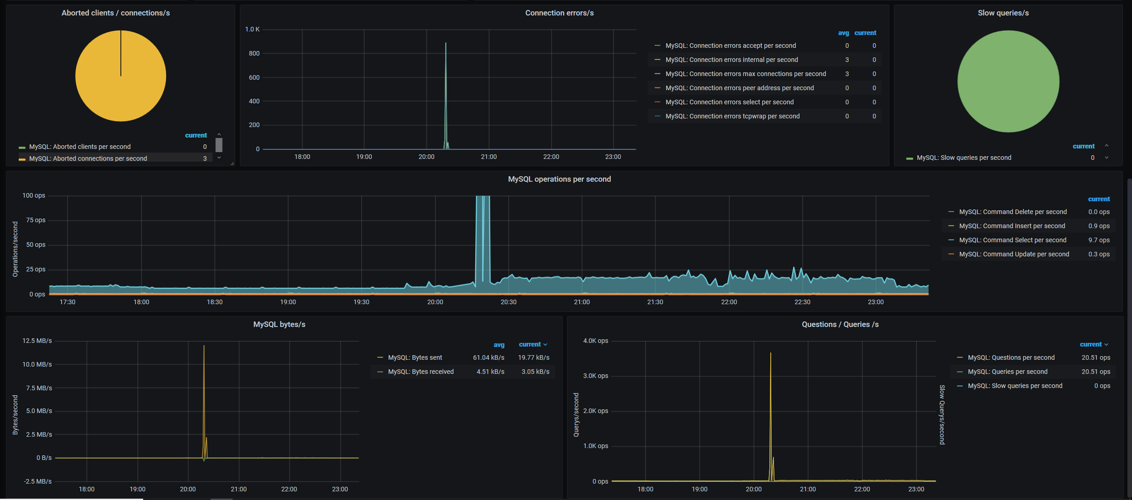Toggle 'Bytes received' series in bytes legend
The height and width of the screenshot is (500, 1132).
tap(421, 372)
